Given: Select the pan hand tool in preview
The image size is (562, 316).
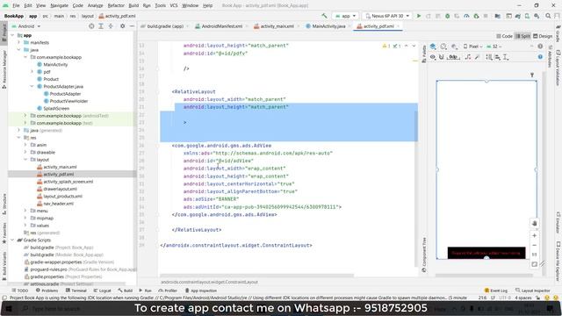Looking at the screenshot, I should click(x=534, y=223).
